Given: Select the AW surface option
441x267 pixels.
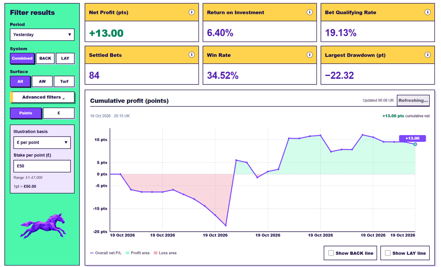Looking at the screenshot, I should tap(42, 82).
